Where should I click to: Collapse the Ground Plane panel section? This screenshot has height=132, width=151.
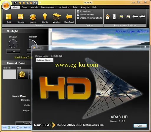tap(3, 63)
